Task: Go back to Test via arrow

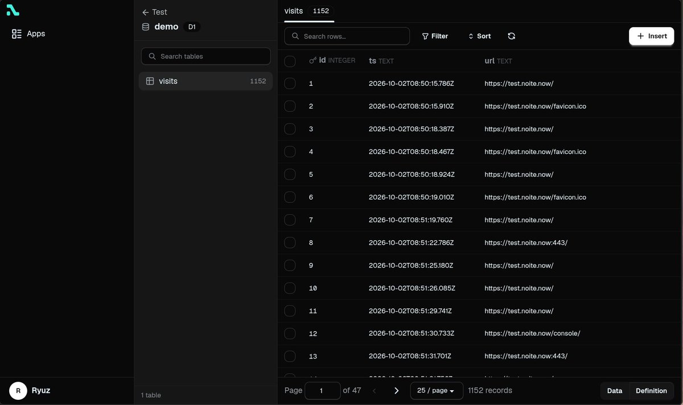Action: click(x=146, y=12)
